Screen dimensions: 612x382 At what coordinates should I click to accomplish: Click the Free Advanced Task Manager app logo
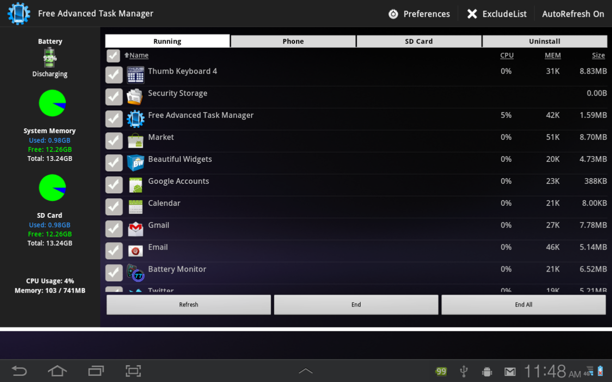pyautogui.click(x=19, y=13)
